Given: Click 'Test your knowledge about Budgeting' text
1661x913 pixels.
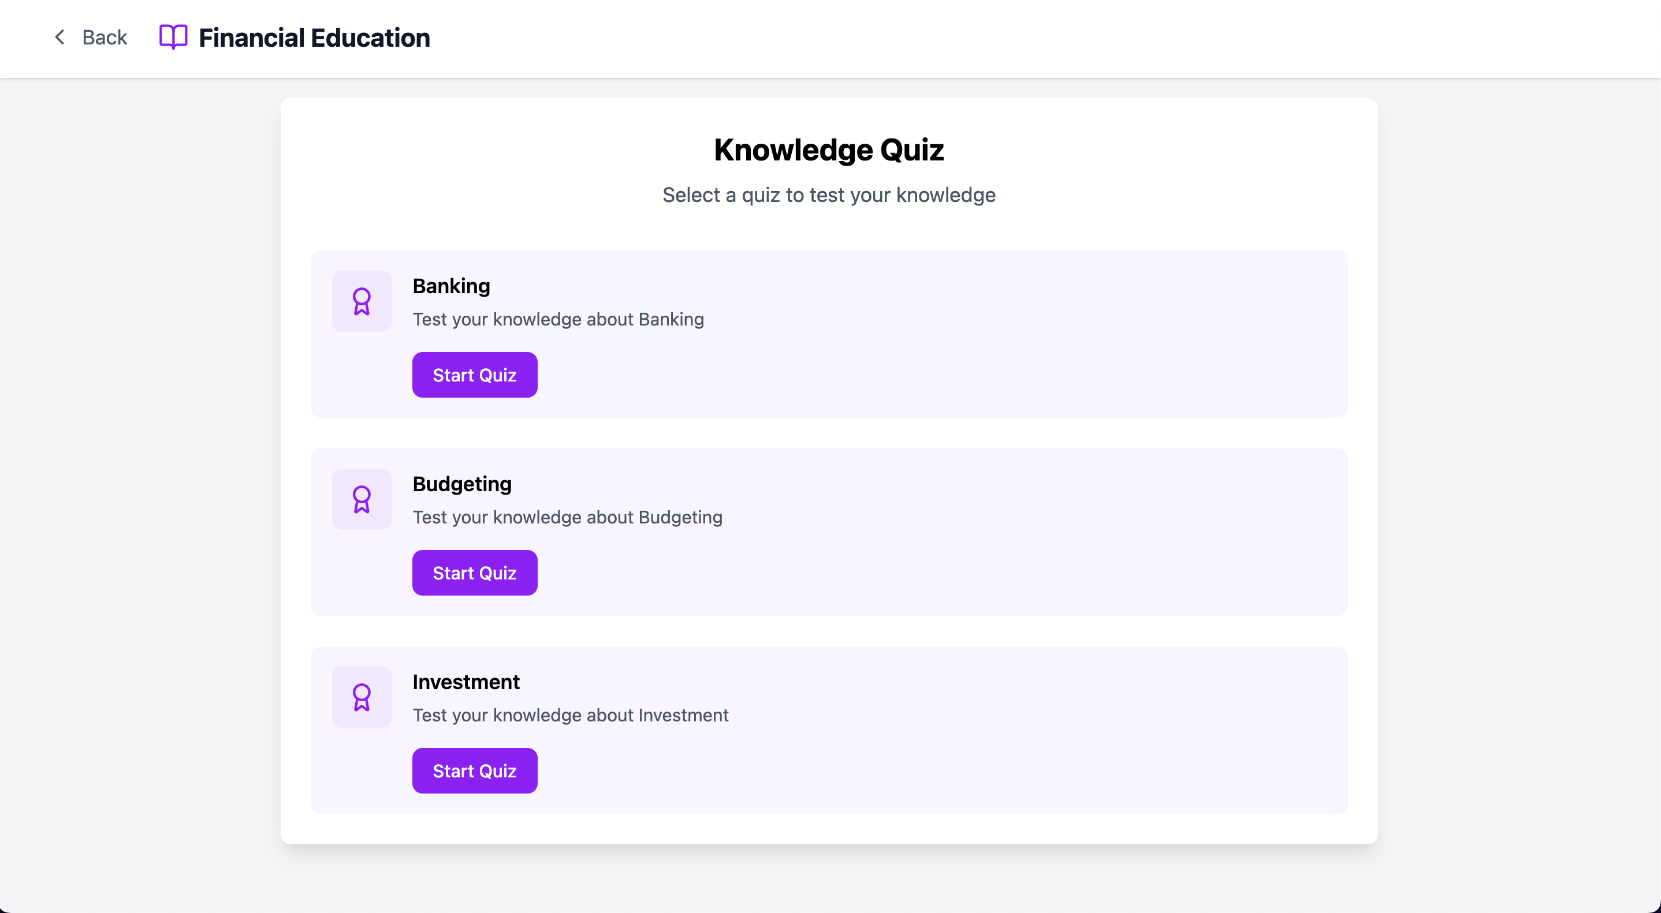Looking at the screenshot, I should (567, 518).
